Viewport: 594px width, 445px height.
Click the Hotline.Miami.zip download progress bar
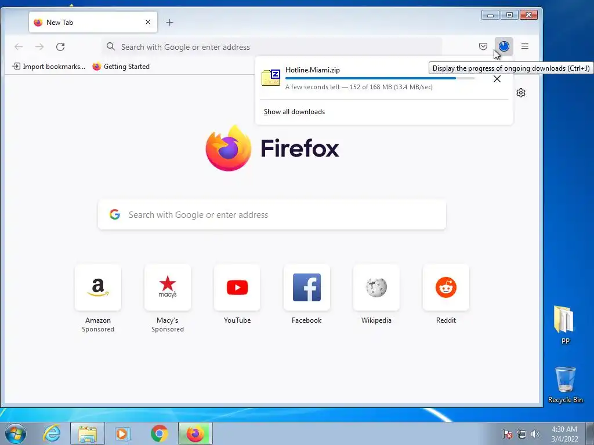pyautogui.click(x=380, y=78)
